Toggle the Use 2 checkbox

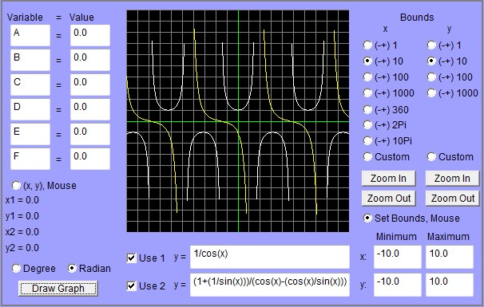[132, 286]
